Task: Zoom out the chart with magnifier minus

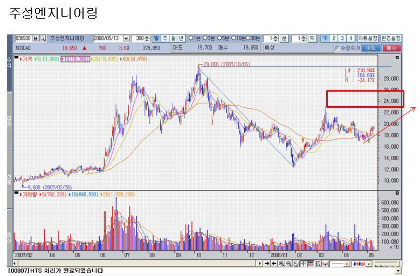Action: (289, 264)
